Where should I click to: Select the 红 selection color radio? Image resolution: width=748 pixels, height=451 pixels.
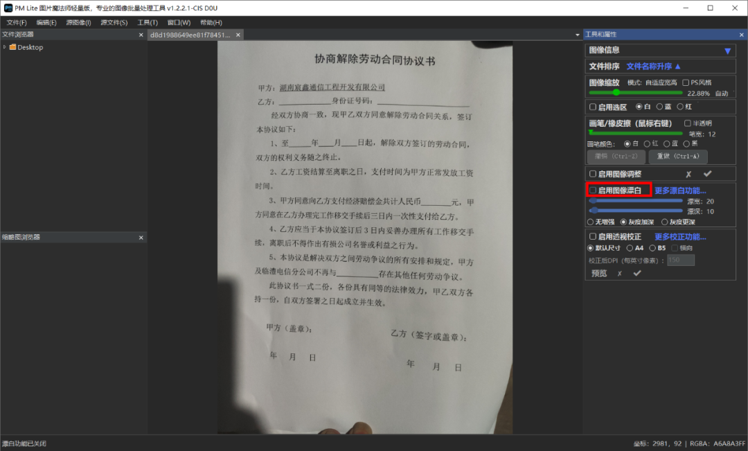(680, 107)
